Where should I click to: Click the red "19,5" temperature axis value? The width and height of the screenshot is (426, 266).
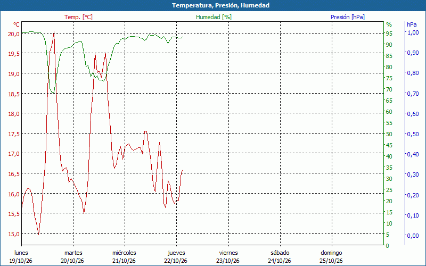pyautogui.click(x=14, y=54)
